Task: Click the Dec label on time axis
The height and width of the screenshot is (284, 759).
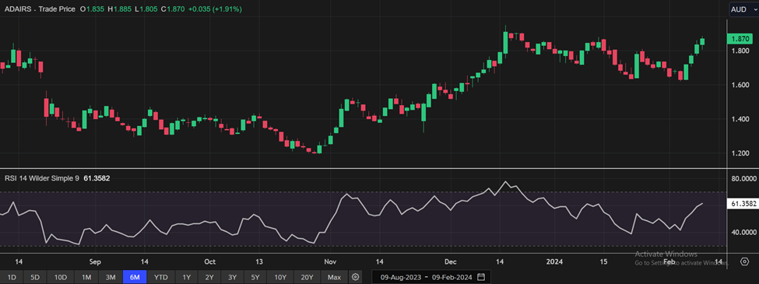Action: (x=450, y=261)
